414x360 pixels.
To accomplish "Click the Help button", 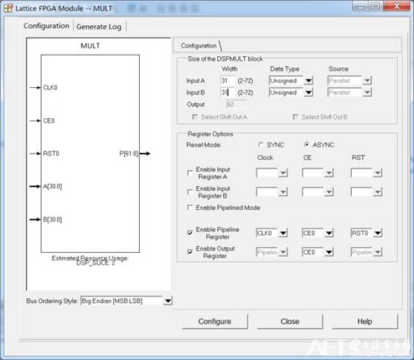I will [x=365, y=321].
